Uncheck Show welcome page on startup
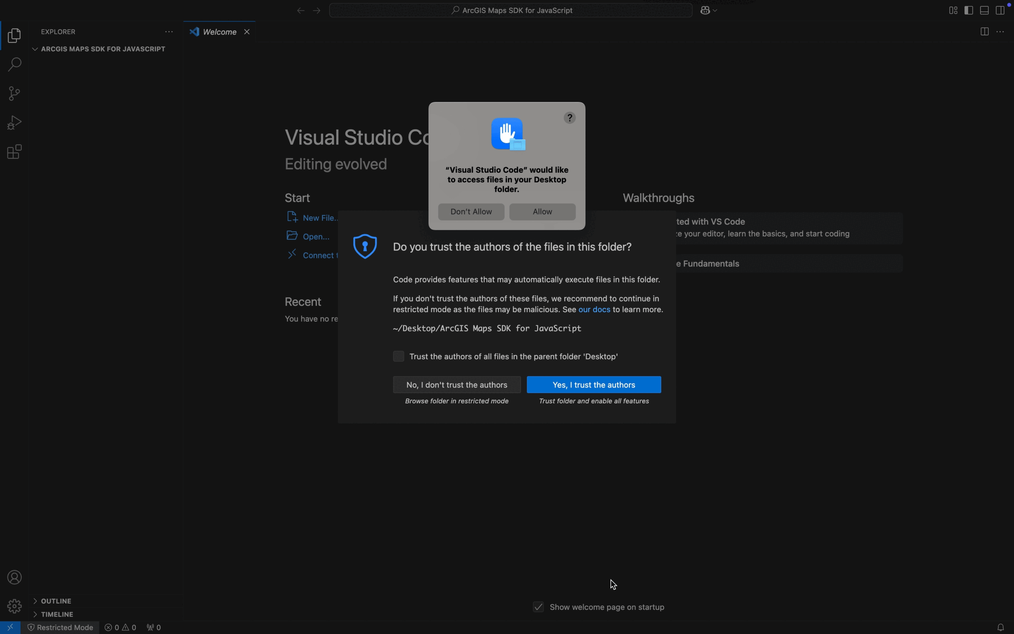The width and height of the screenshot is (1014, 634). (538, 607)
